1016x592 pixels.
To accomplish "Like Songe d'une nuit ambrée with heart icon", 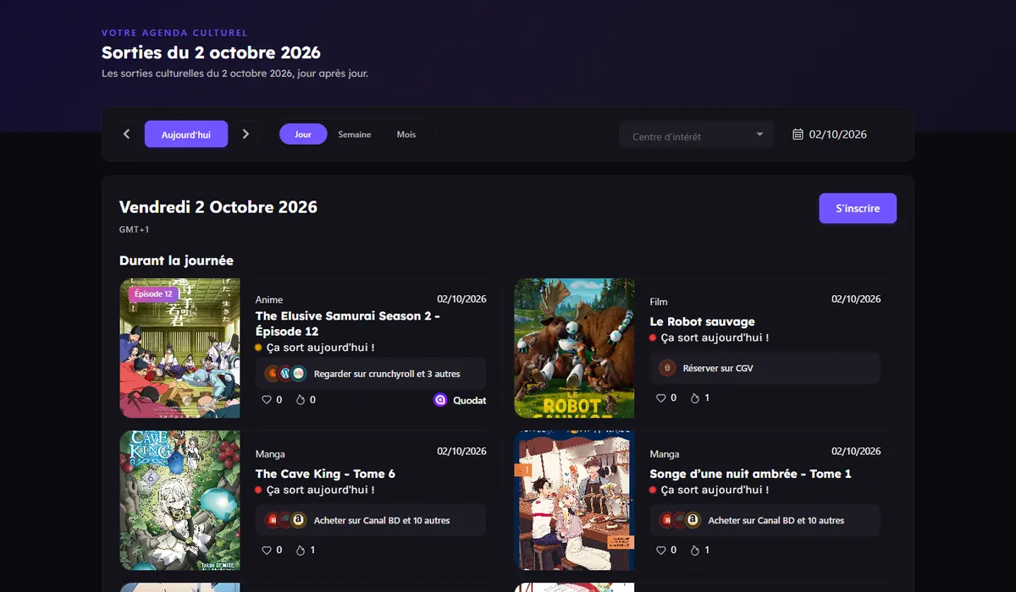I will 661,550.
